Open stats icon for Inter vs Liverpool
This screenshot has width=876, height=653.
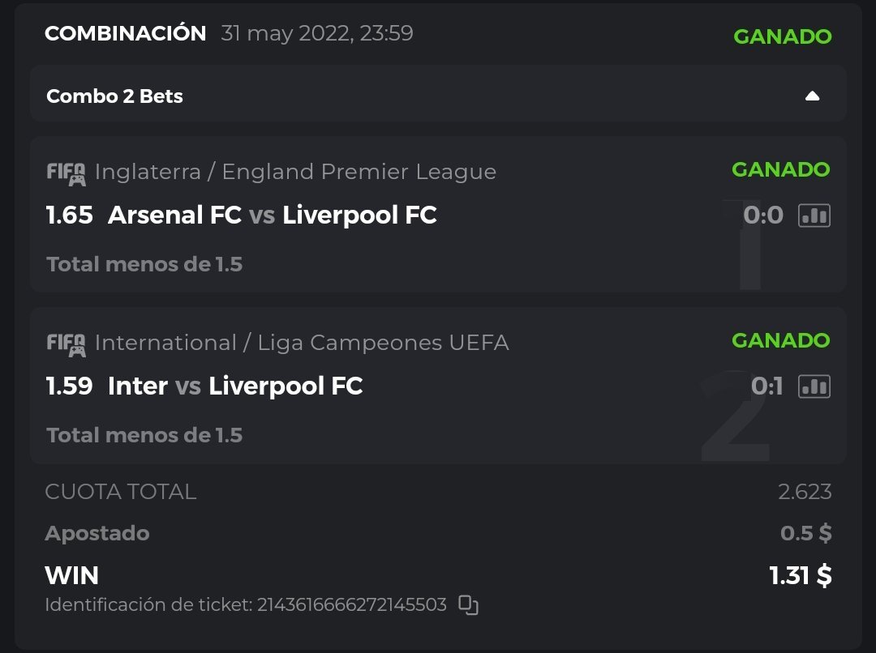tap(814, 386)
